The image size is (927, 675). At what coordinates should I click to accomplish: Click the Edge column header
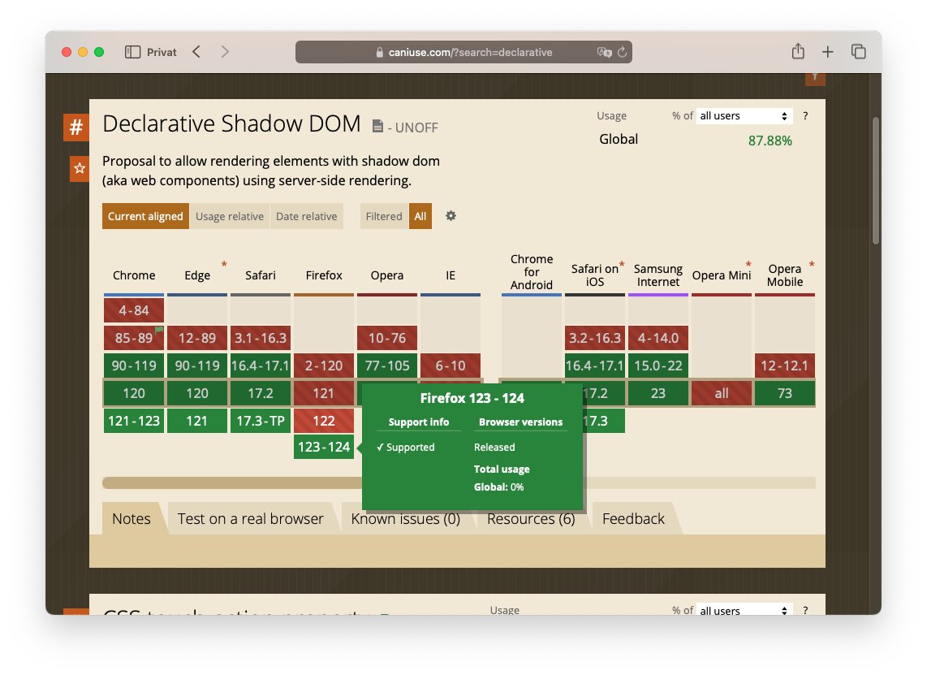tap(197, 275)
